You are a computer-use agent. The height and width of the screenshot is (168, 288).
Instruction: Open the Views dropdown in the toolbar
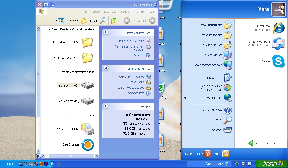(60, 20)
